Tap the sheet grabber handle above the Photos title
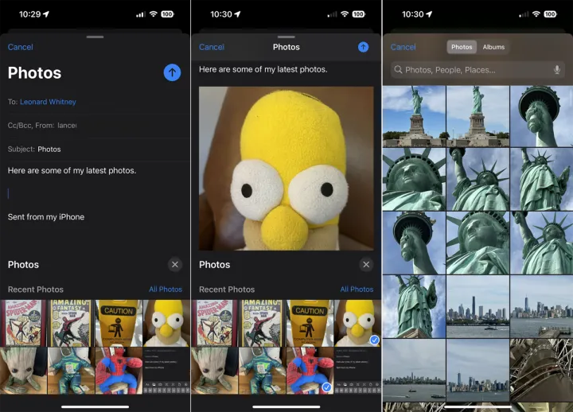Screen dimensions: 573x412 click(x=286, y=37)
